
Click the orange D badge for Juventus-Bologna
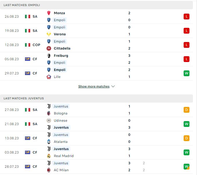[x=187, y=110]
